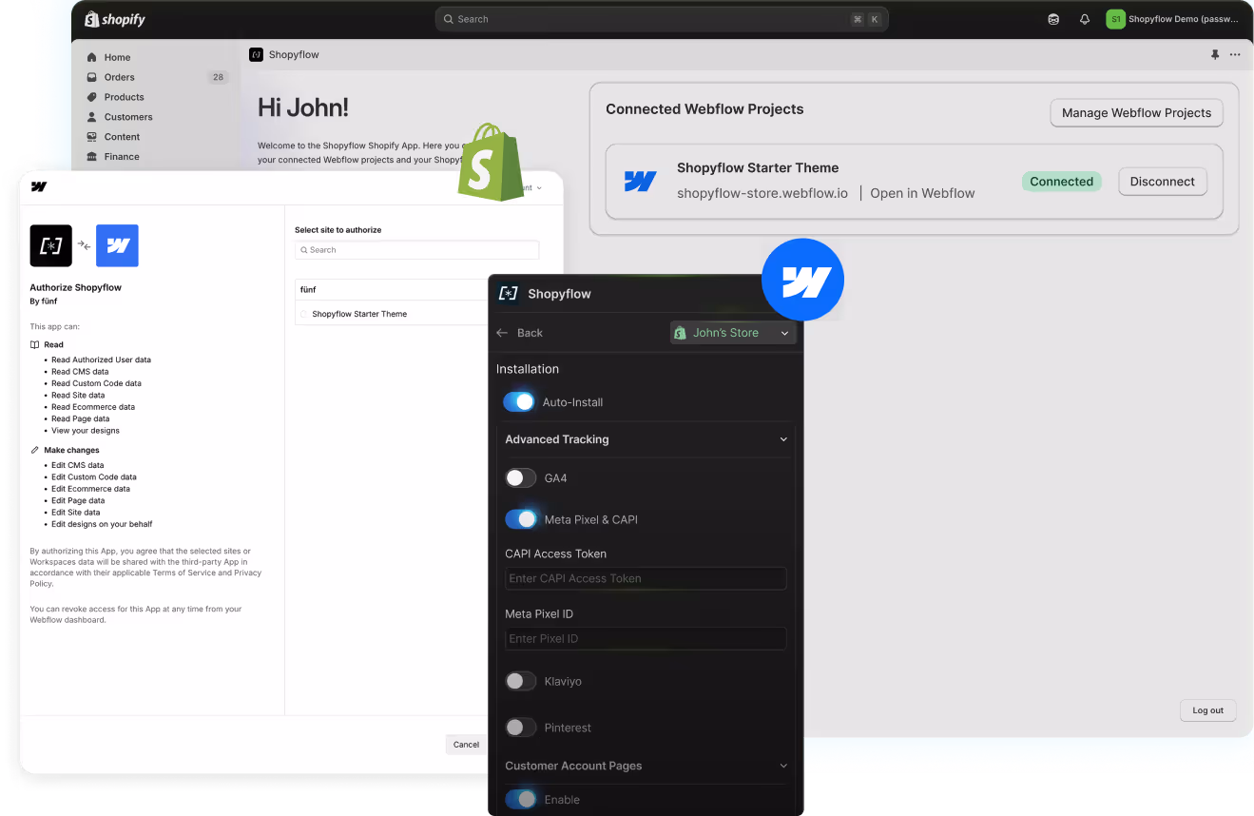Screen dimensions: 1254x816
Task: Click the Customers person icon in the sidebar
Action: (91, 117)
